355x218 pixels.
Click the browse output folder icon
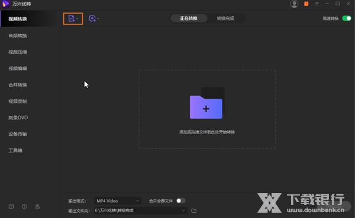(194, 210)
